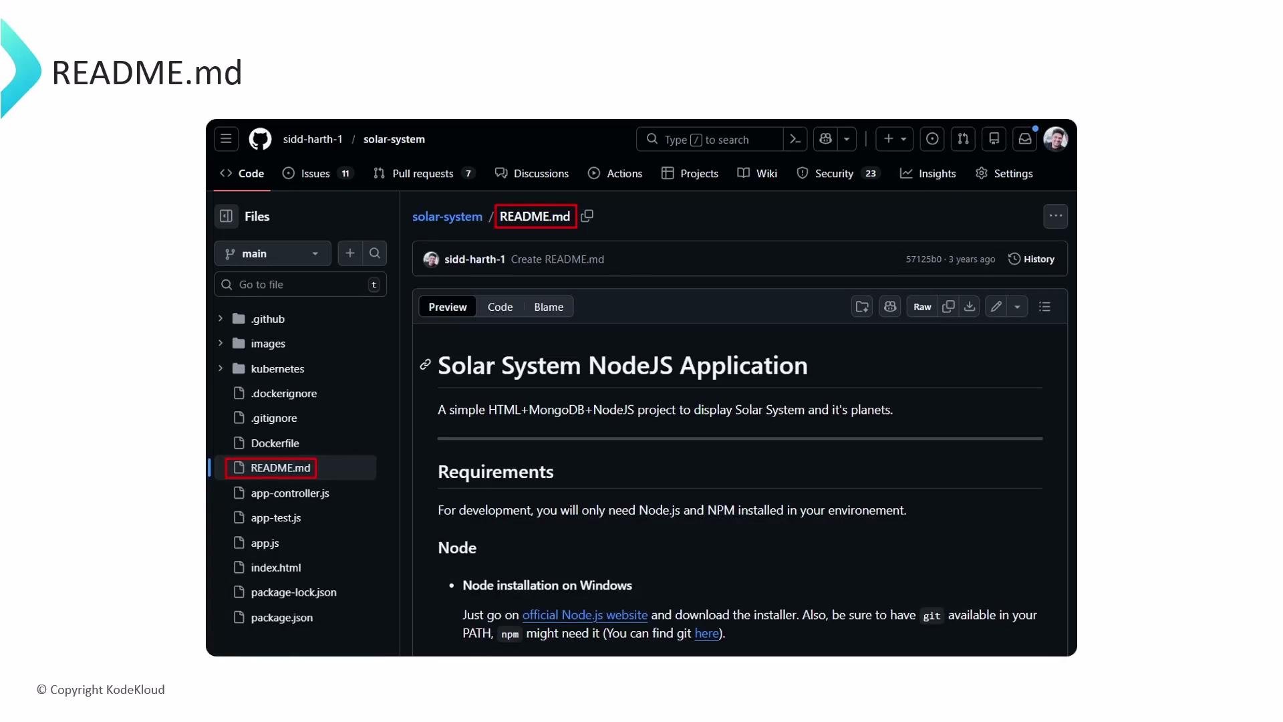The width and height of the screenshot is (1283, 722).
Task: Expand the .github folder
Action: click(x=221, y=318)
